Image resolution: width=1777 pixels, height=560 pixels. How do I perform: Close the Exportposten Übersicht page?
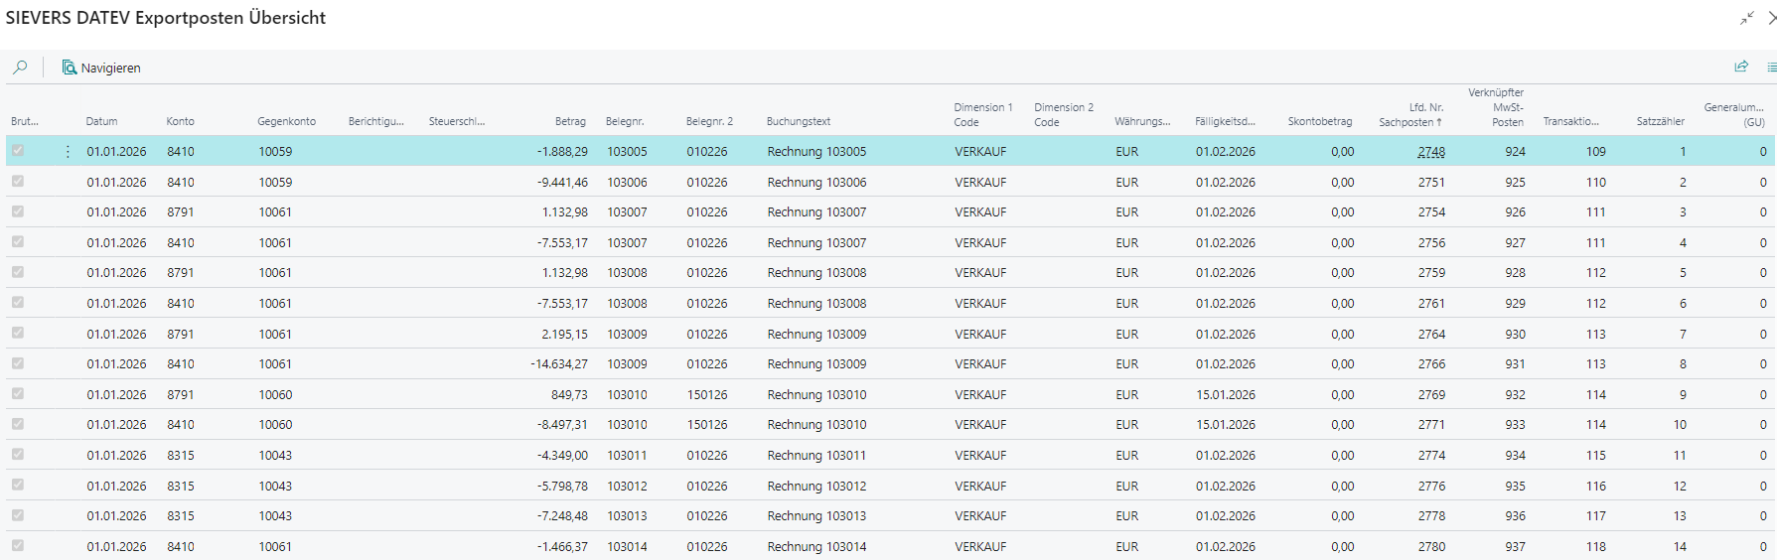(1771, 18)
